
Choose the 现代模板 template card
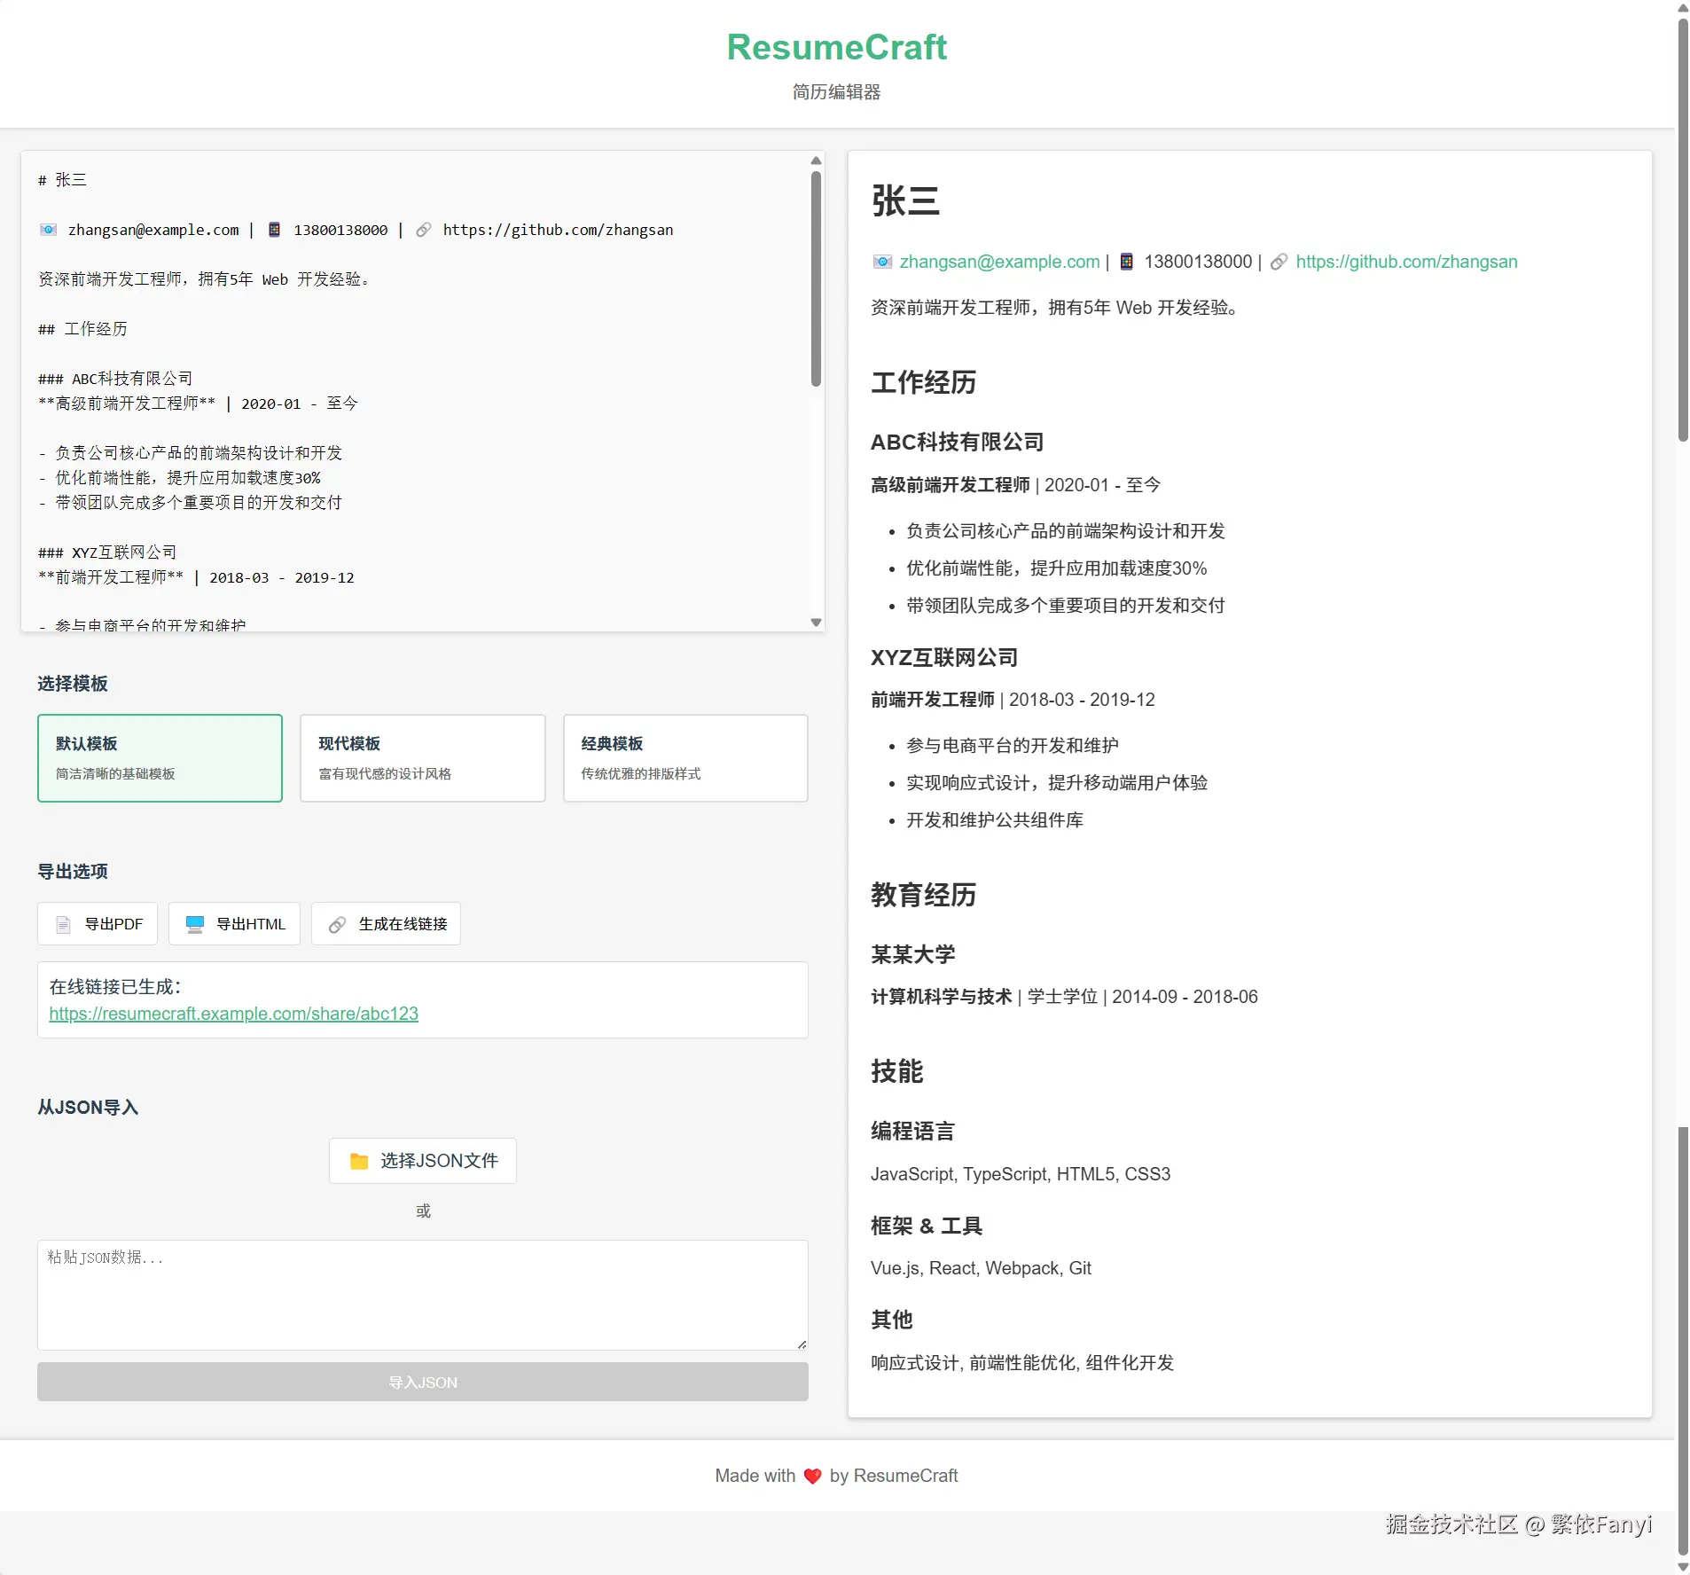pos(423,758)
